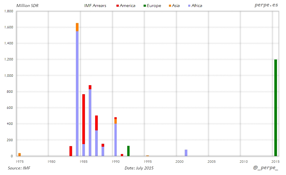The width and height of the screenshot is (286, 175).
Task: Click the Source: IMF caption
Action: click(19, 168)
